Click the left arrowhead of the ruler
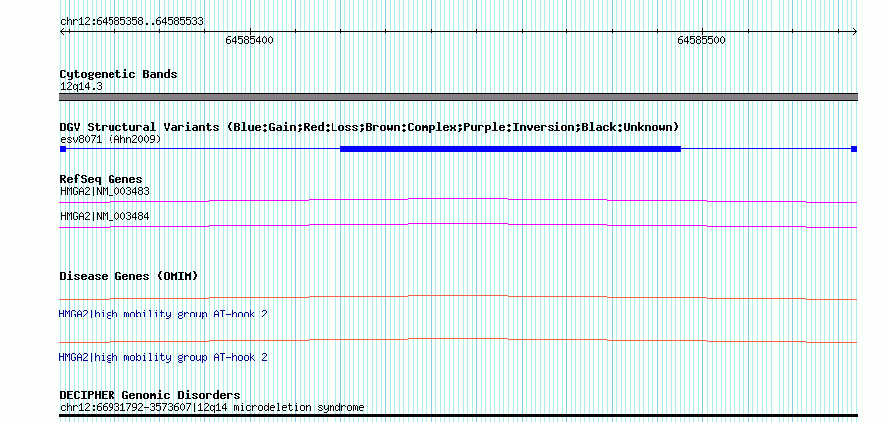The width and height of the screenshot is (886, 422). [62, 32]
